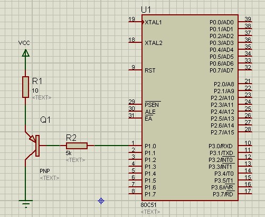
Task: Click the RST pin 9
Action: coord(135,70)
